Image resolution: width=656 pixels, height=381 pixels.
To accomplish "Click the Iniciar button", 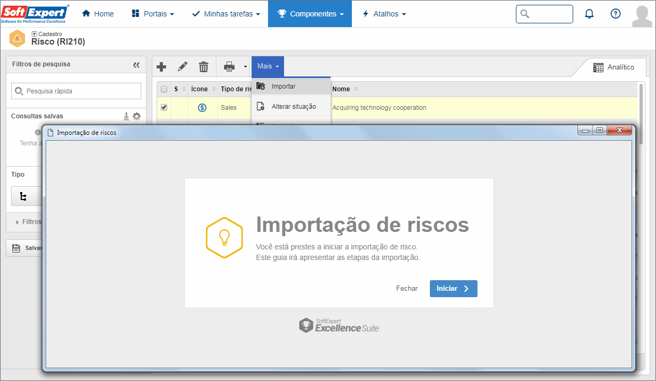I will [454, 289].
